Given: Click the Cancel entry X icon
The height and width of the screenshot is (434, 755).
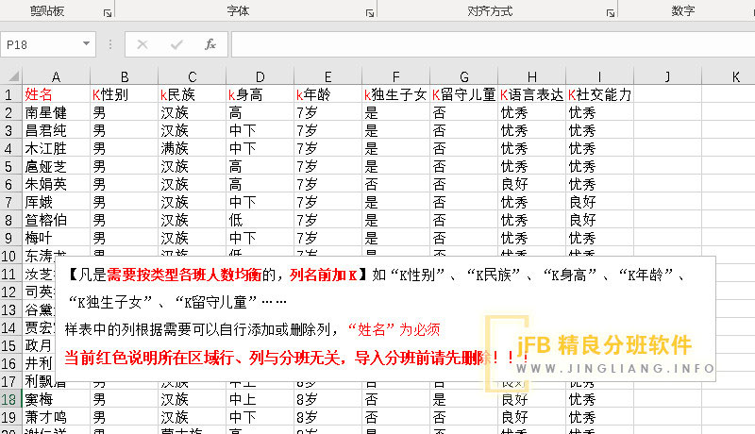Looking at the screenshot, I should click(143, 44).
